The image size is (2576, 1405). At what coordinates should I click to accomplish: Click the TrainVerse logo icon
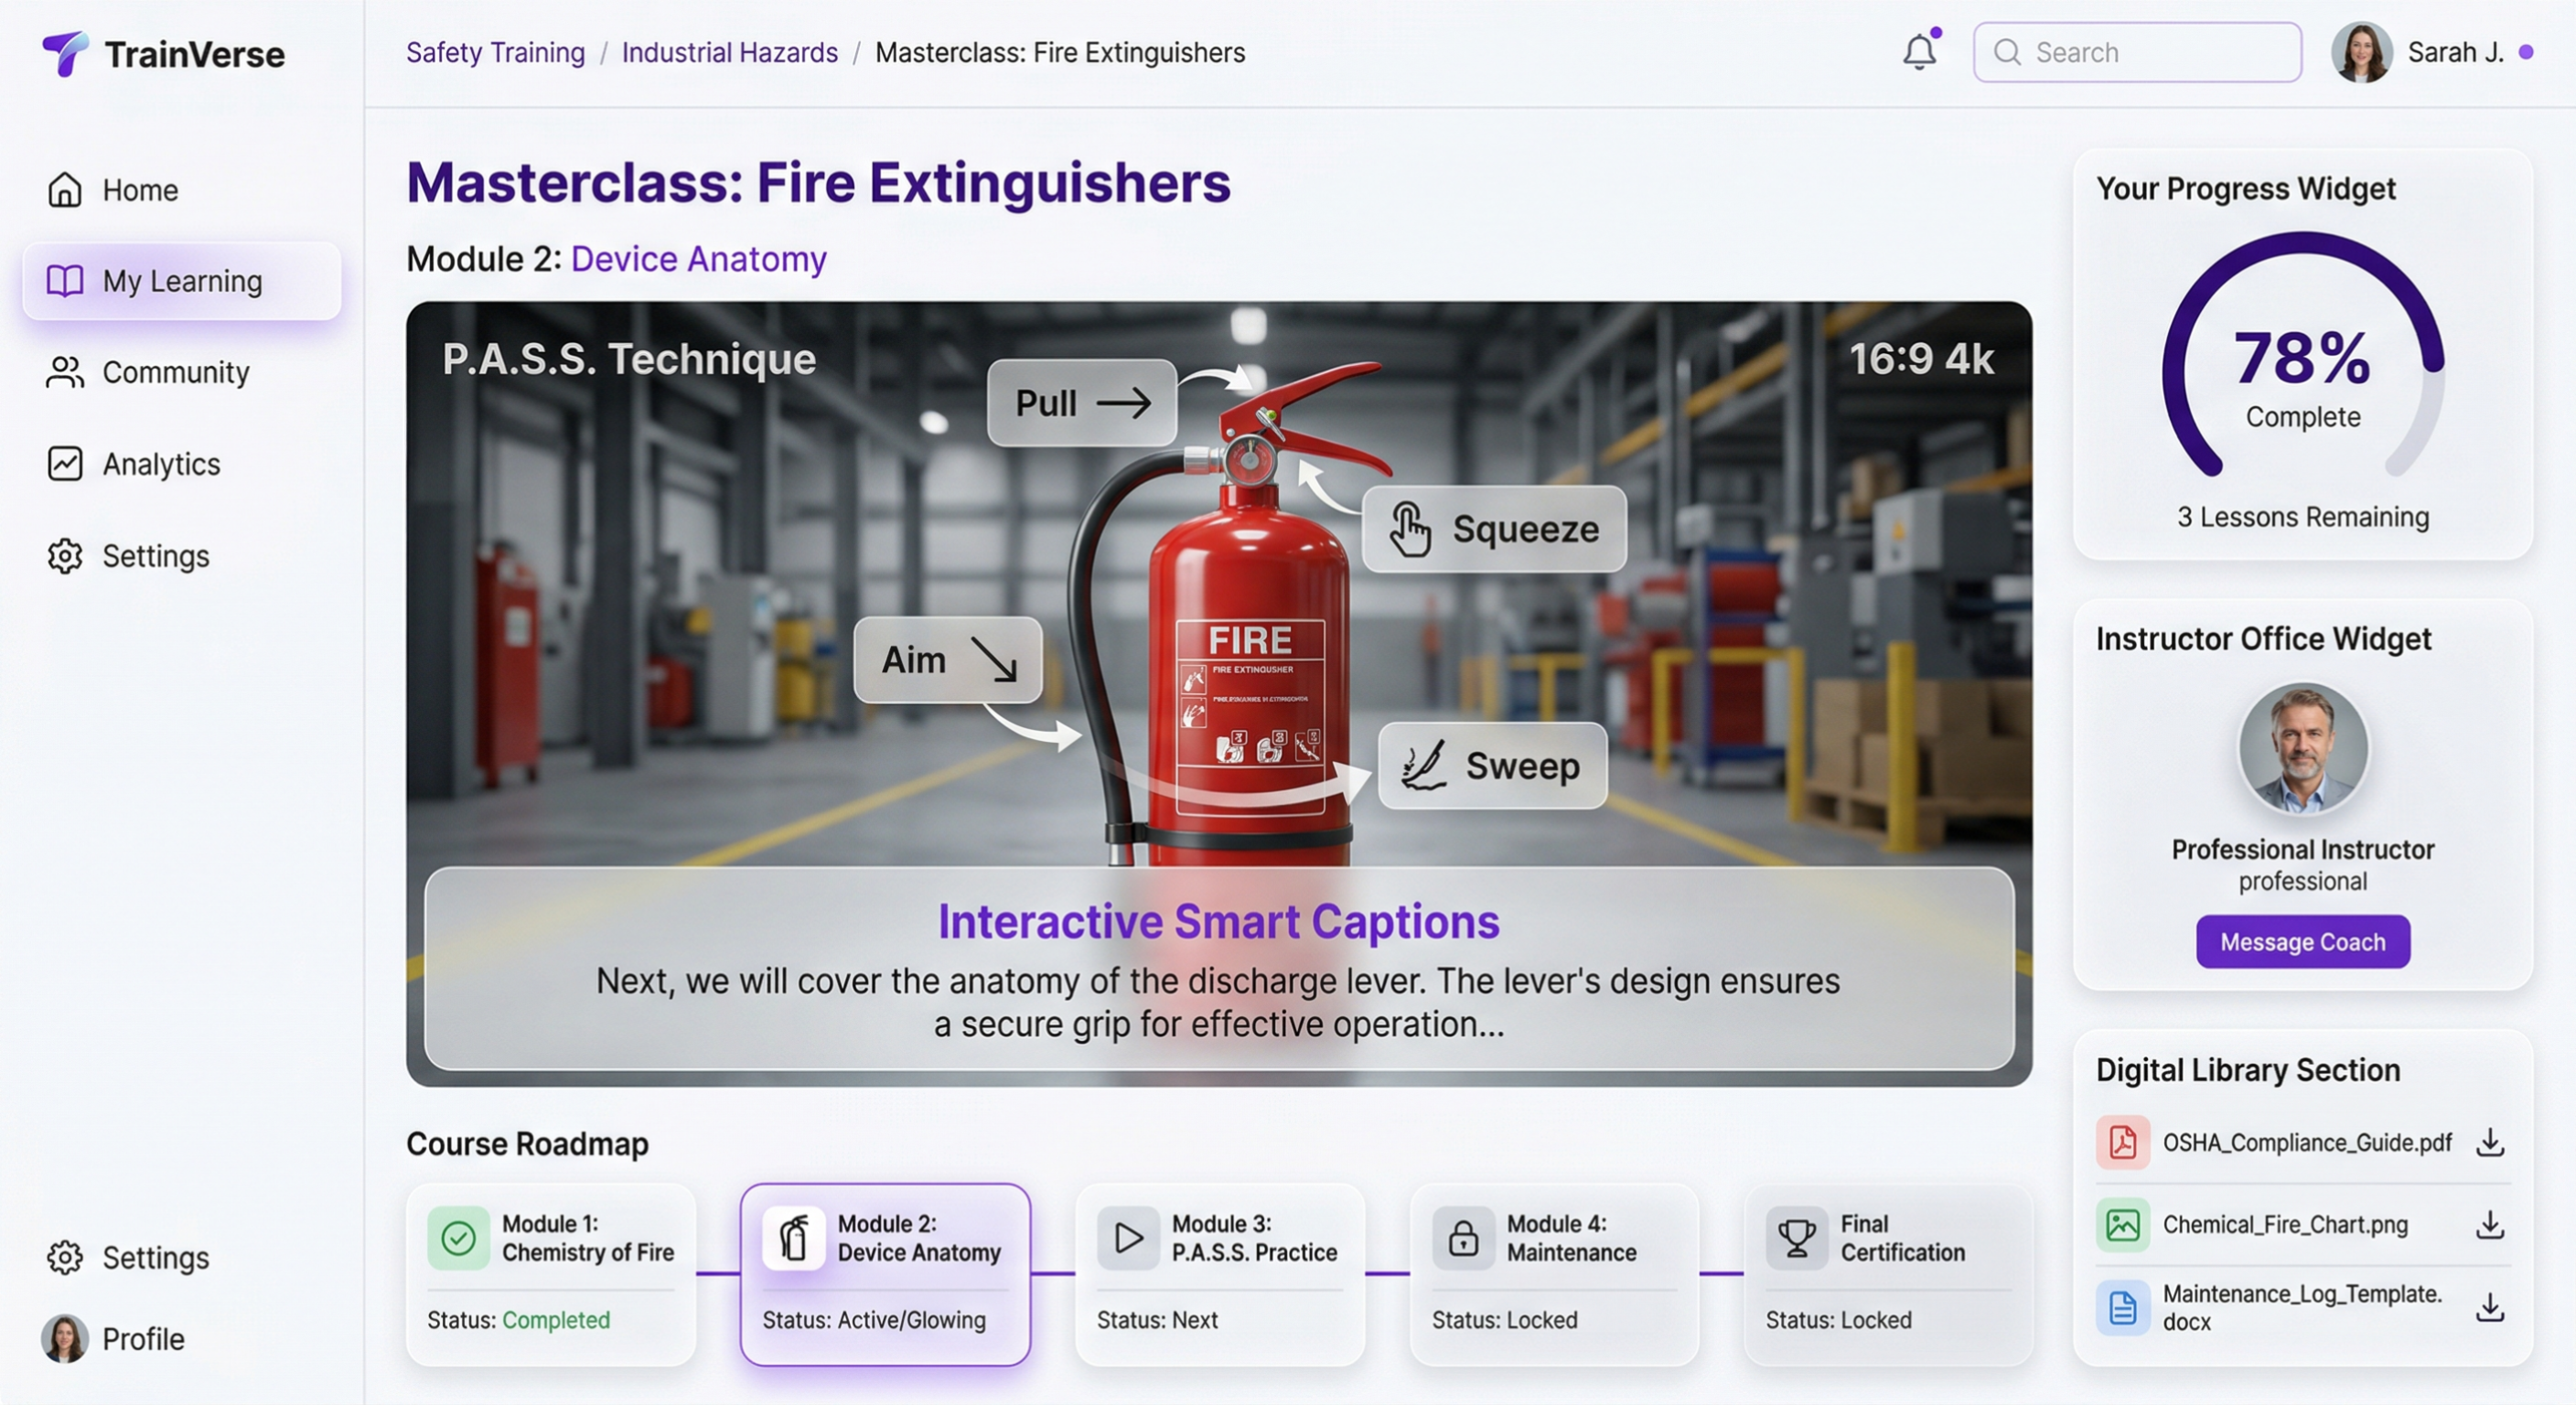pos(65,53)
